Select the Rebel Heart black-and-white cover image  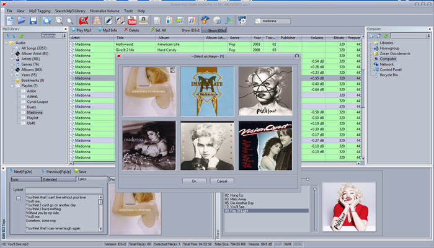tap(265, 91)
